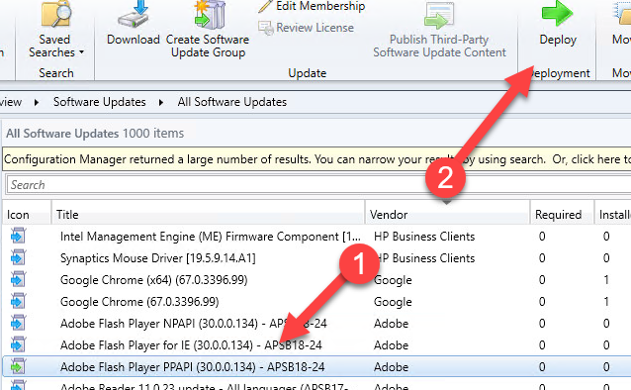Sort by the Icon column header
631x390 pixels.
click(x=27, y=215)
